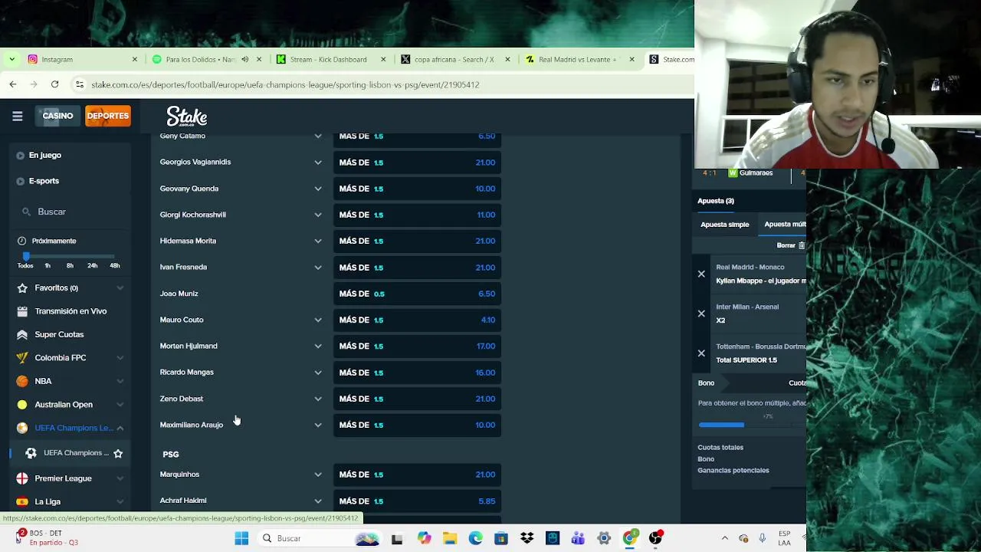Mute the Para los Dolidos tab audio
The image size is (981, 552).
click(244, 59)
